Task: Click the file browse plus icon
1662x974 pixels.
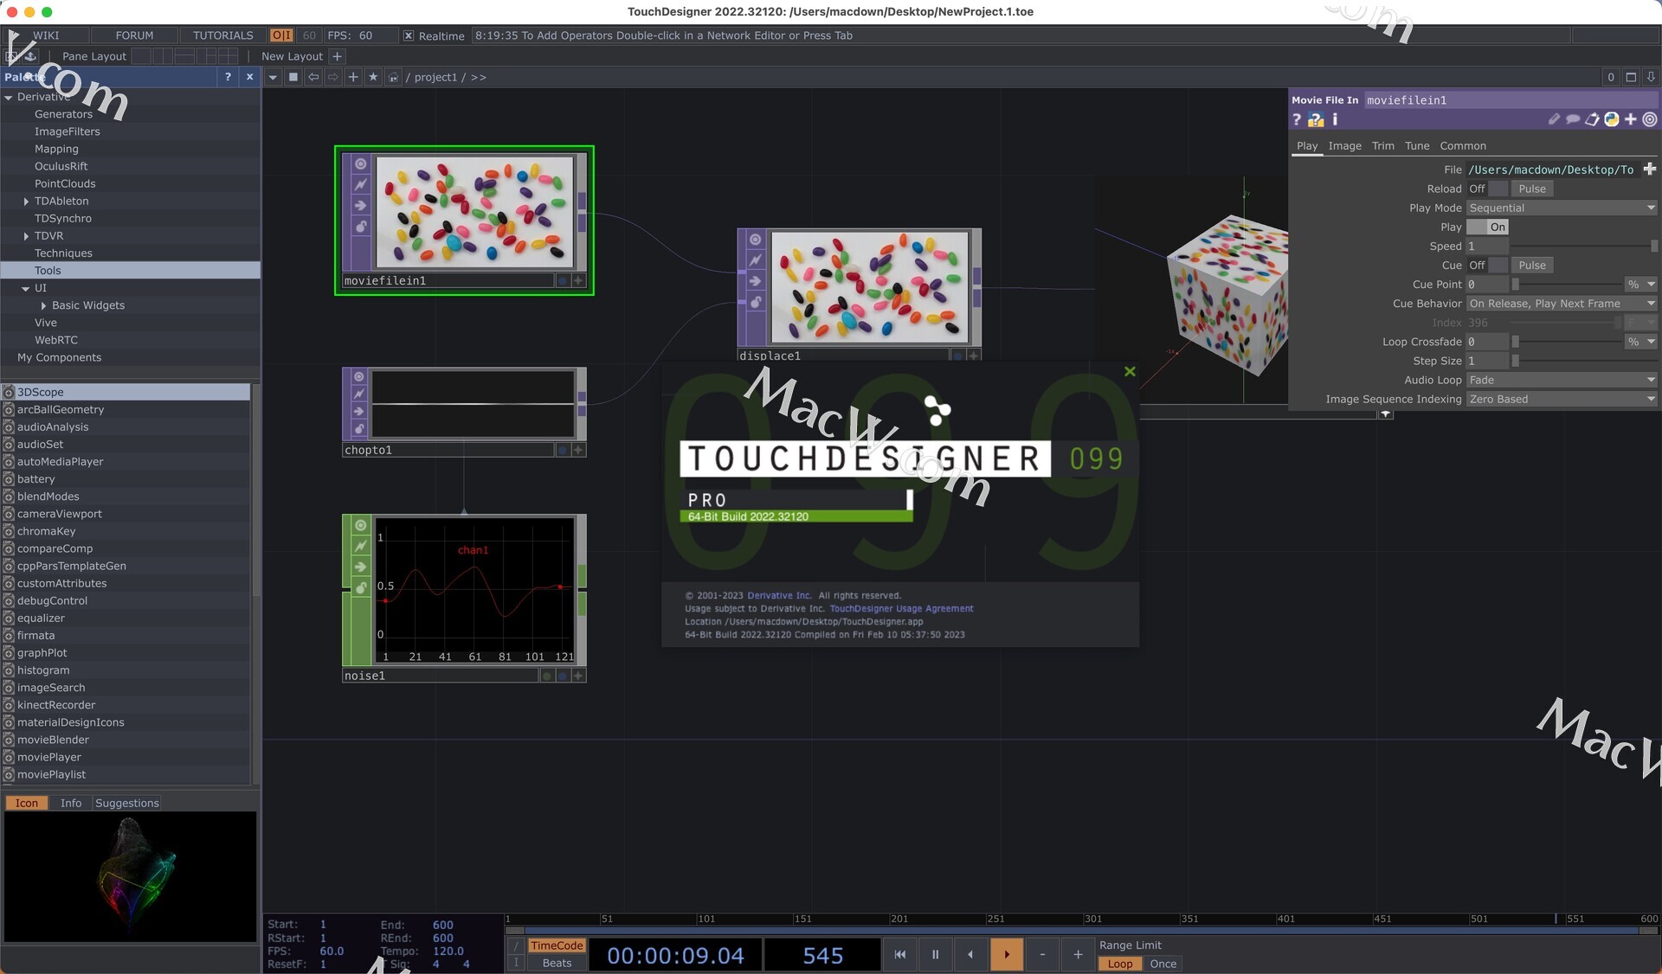Action: click(x=1649, y=170)
